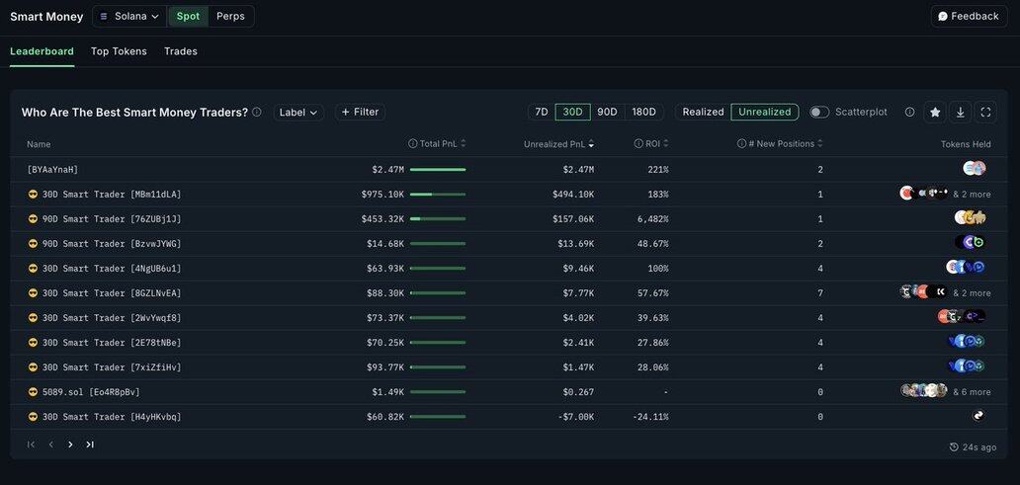Switch to Top Tokens tab
Image resolution: width=1020 pixels, height=485 pixels.
click(x=119, y=51)
